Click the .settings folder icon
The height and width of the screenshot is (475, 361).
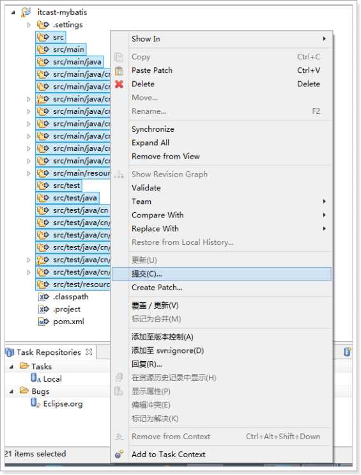[x=43, y=24]
